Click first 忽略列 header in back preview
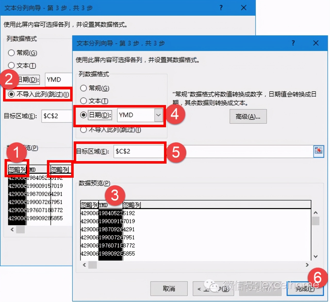The width and height of the screenshot is (330, 302). click(x=17, y=170)
